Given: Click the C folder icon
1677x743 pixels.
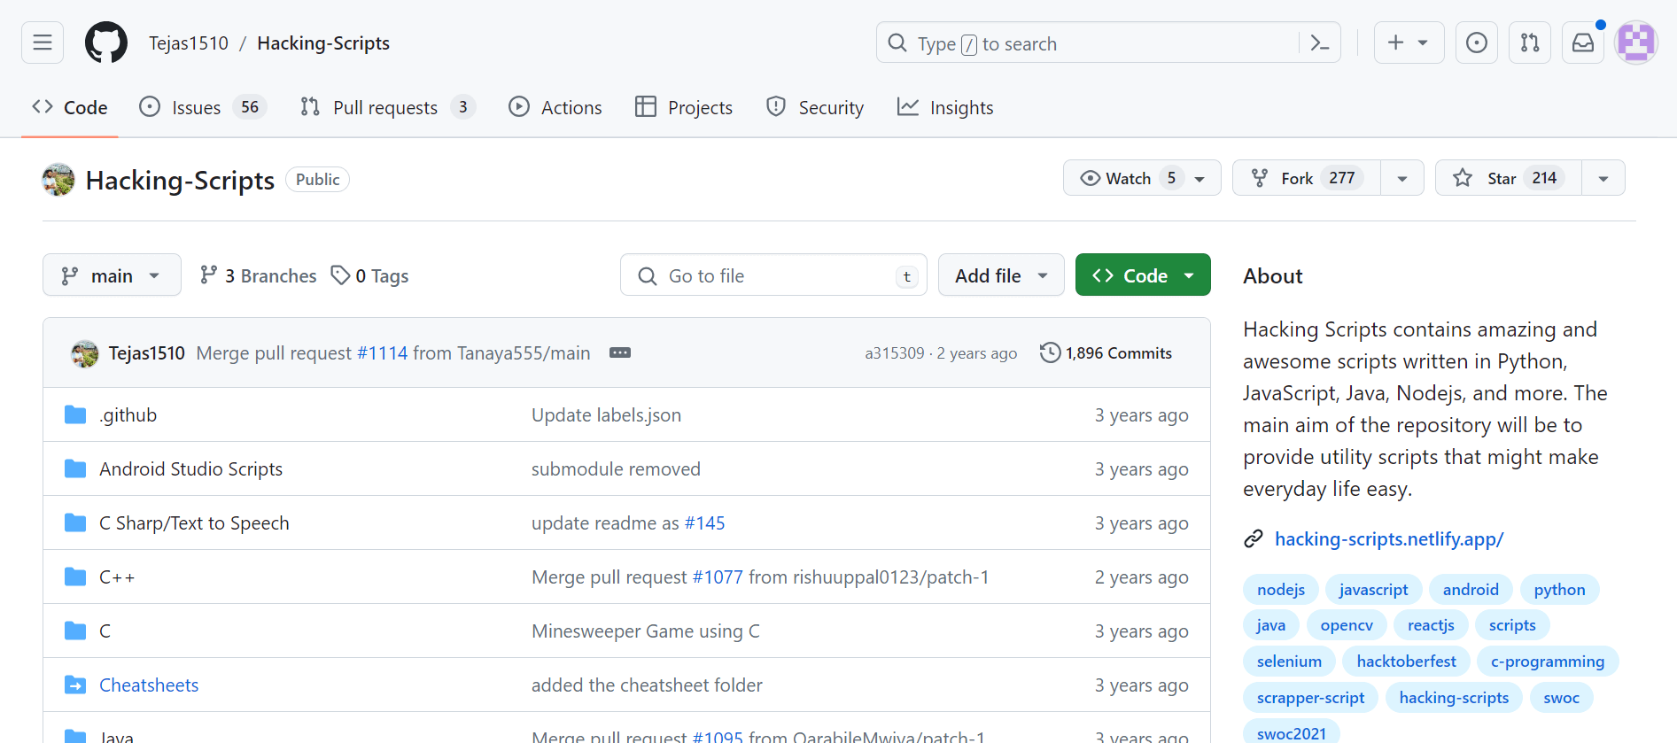Looking at the screenshot, I should (75, 631).
